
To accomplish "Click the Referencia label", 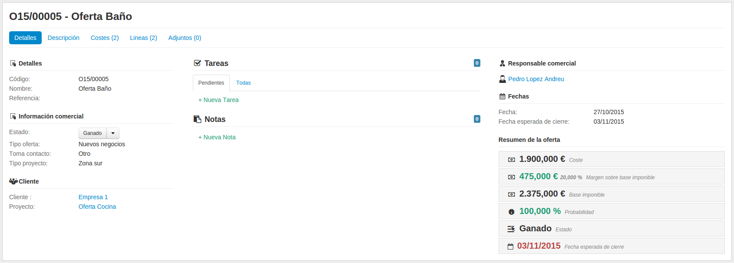I will (x=25, y=98).
